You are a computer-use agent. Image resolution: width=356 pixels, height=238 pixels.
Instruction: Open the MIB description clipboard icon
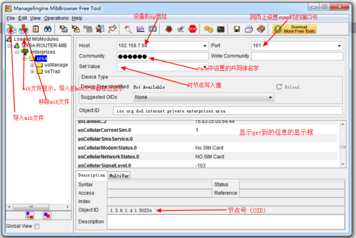click(36, 29)
